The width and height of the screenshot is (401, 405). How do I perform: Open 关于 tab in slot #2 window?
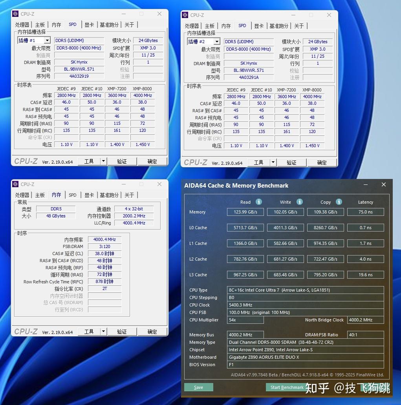pos(299,26)
